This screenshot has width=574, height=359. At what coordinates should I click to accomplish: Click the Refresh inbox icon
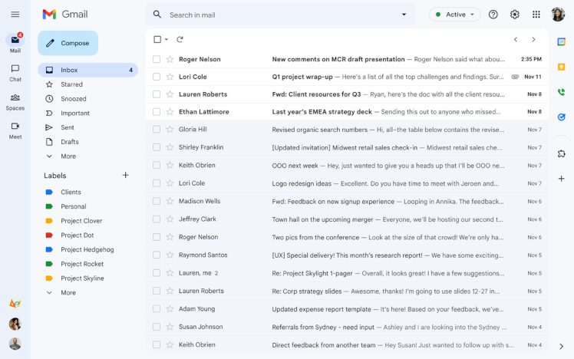coord(180,39)
